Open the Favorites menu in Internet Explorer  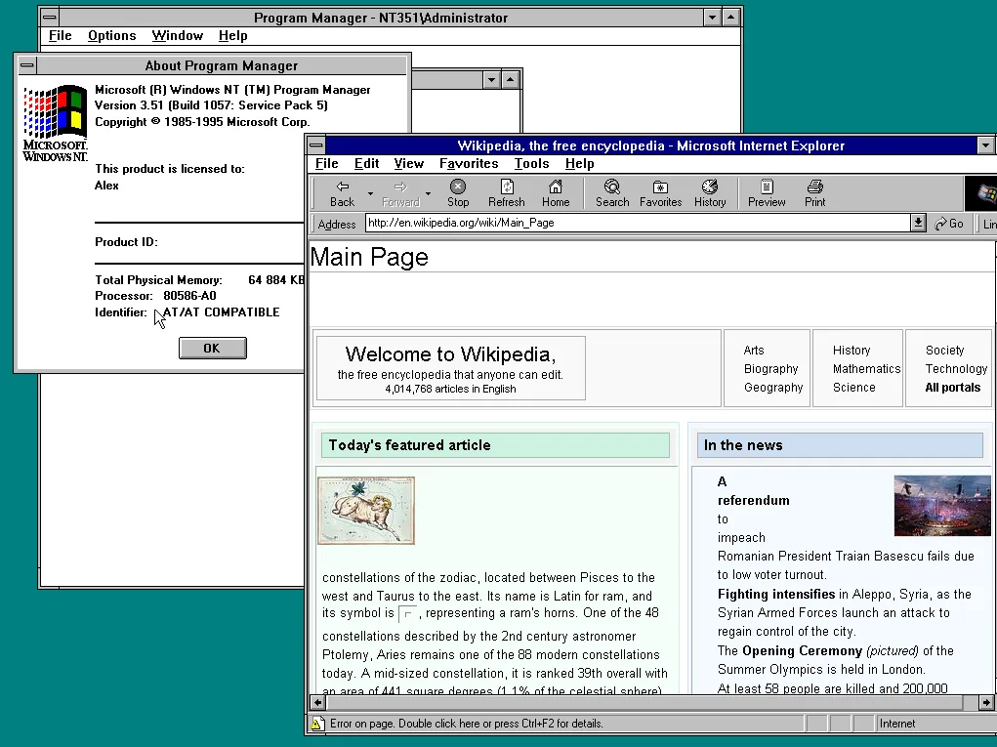[x=469, y=163]
